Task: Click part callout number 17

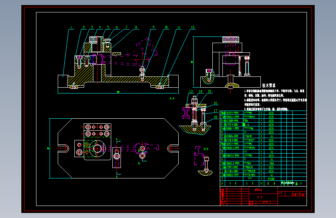Action: 215,111
